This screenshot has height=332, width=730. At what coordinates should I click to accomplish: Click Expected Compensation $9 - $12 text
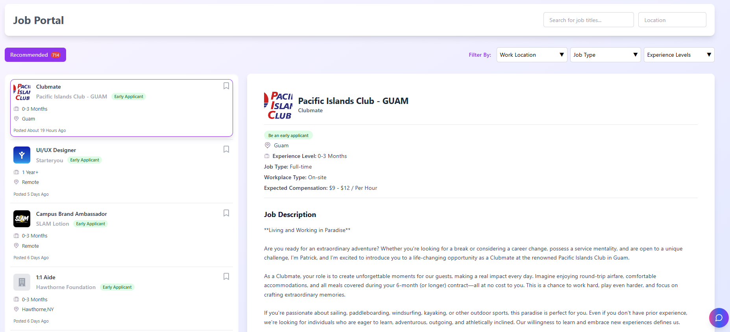(x=320, y=188)
